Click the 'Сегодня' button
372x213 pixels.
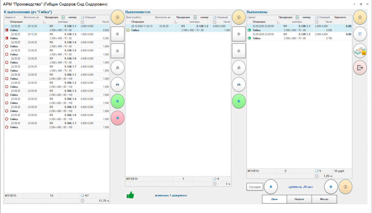[x=255, y=187]
